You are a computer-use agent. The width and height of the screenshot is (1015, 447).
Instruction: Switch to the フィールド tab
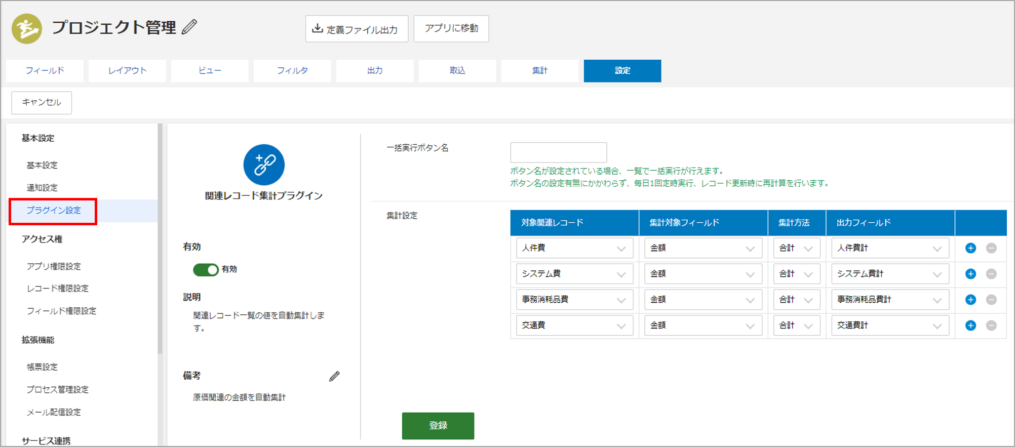(x=45, y=71)
